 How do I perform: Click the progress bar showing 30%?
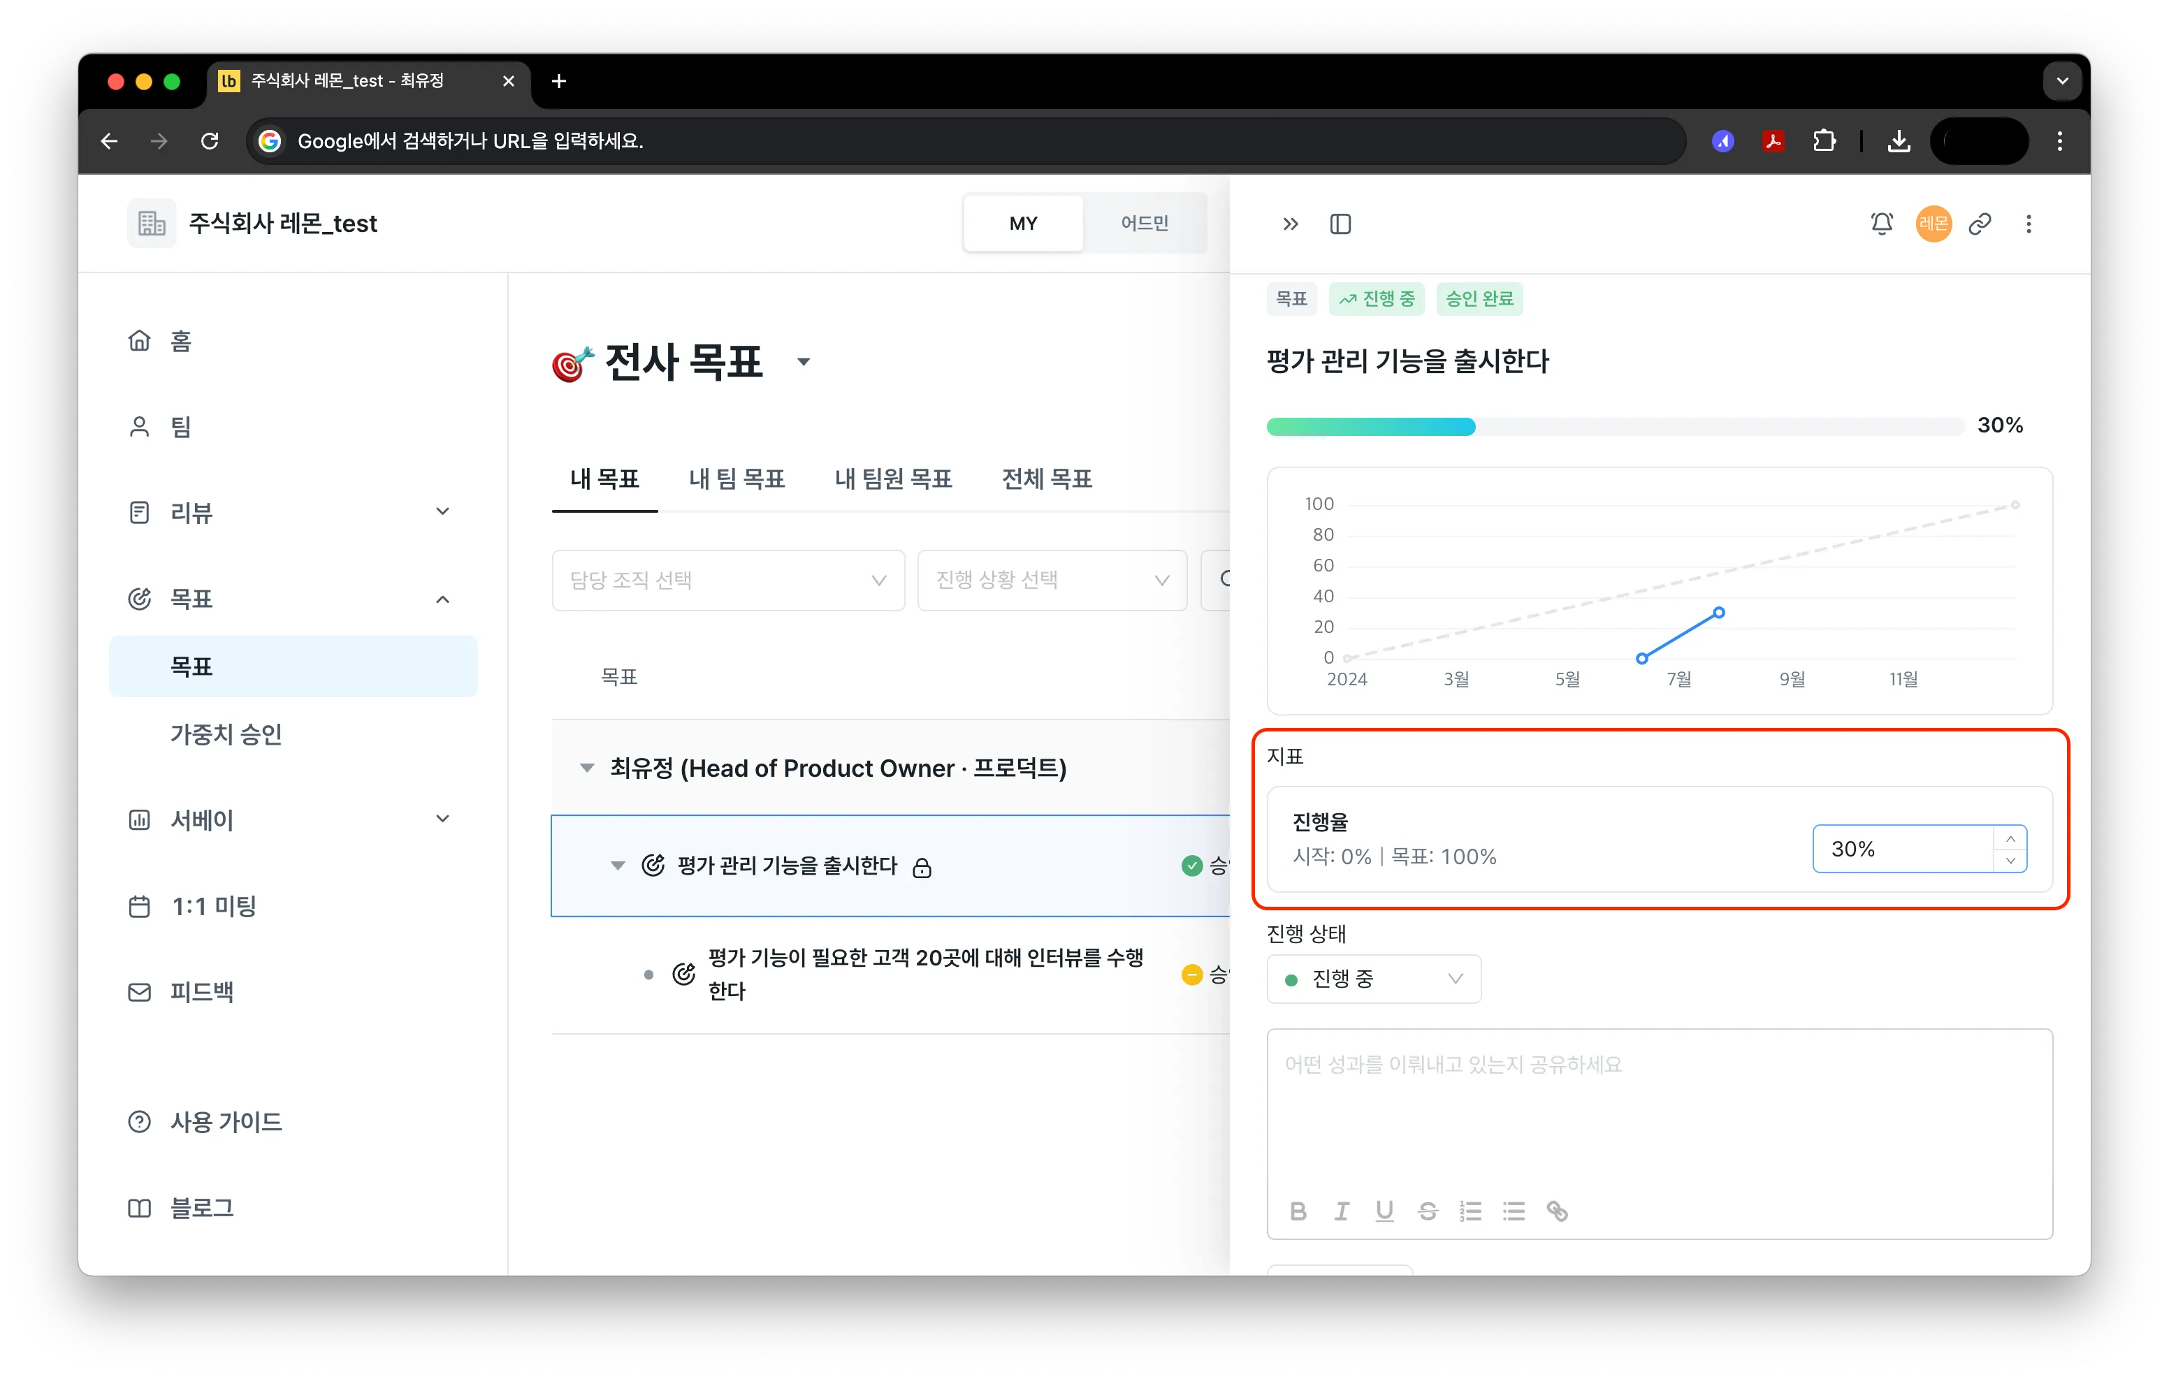pos(1614,427)
